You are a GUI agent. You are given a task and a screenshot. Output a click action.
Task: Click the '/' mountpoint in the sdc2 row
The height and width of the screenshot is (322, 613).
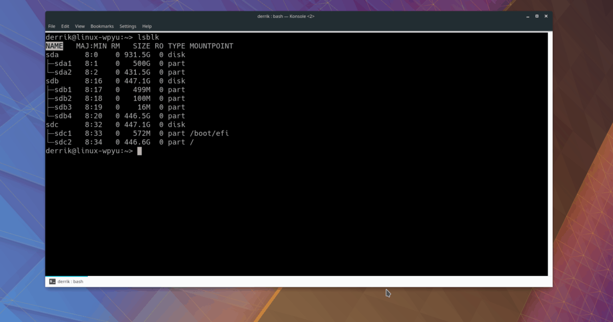pyautogui.click(x=192, y=142)
